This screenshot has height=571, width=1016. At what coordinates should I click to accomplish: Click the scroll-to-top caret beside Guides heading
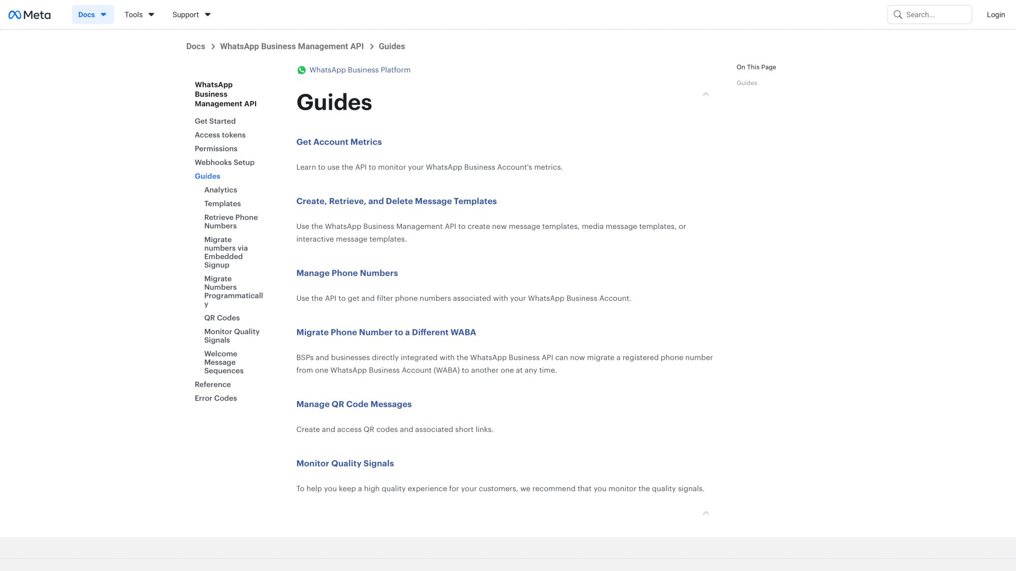[706, 94]
